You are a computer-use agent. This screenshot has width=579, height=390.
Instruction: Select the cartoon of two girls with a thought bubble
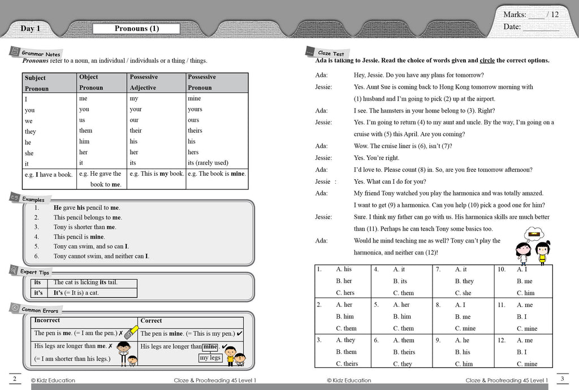534,246
